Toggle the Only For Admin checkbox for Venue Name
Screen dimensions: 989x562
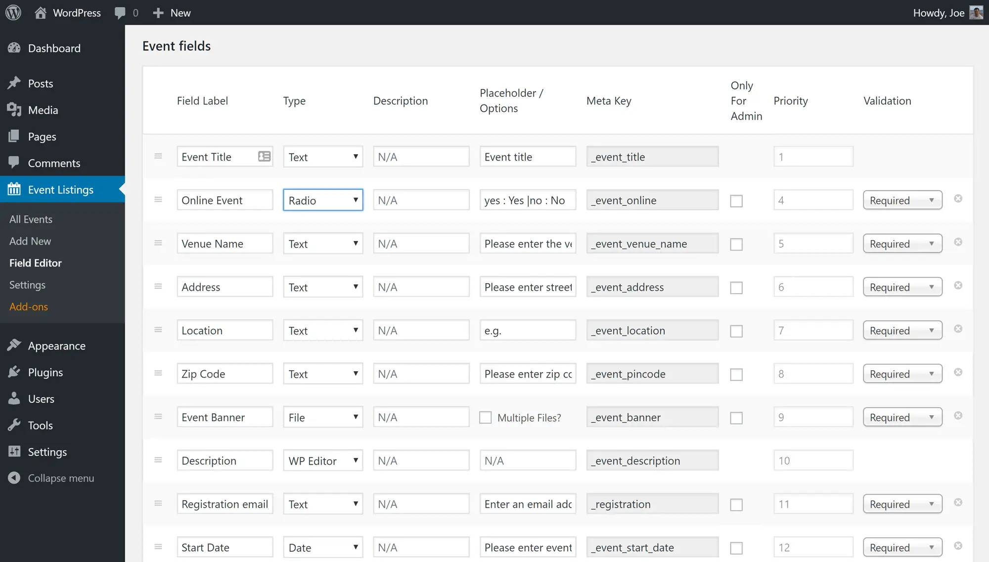click(x=736, y=244)
